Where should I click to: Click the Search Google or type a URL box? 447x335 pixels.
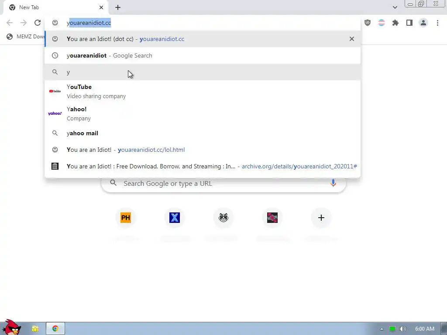[x=223, y=184]
